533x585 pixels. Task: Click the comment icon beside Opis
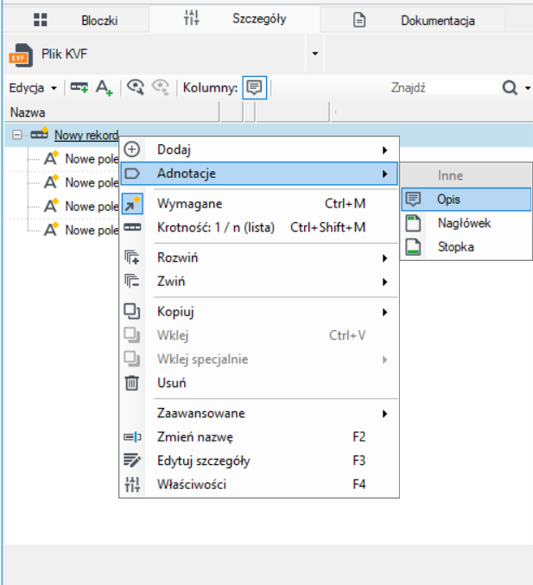413,200
